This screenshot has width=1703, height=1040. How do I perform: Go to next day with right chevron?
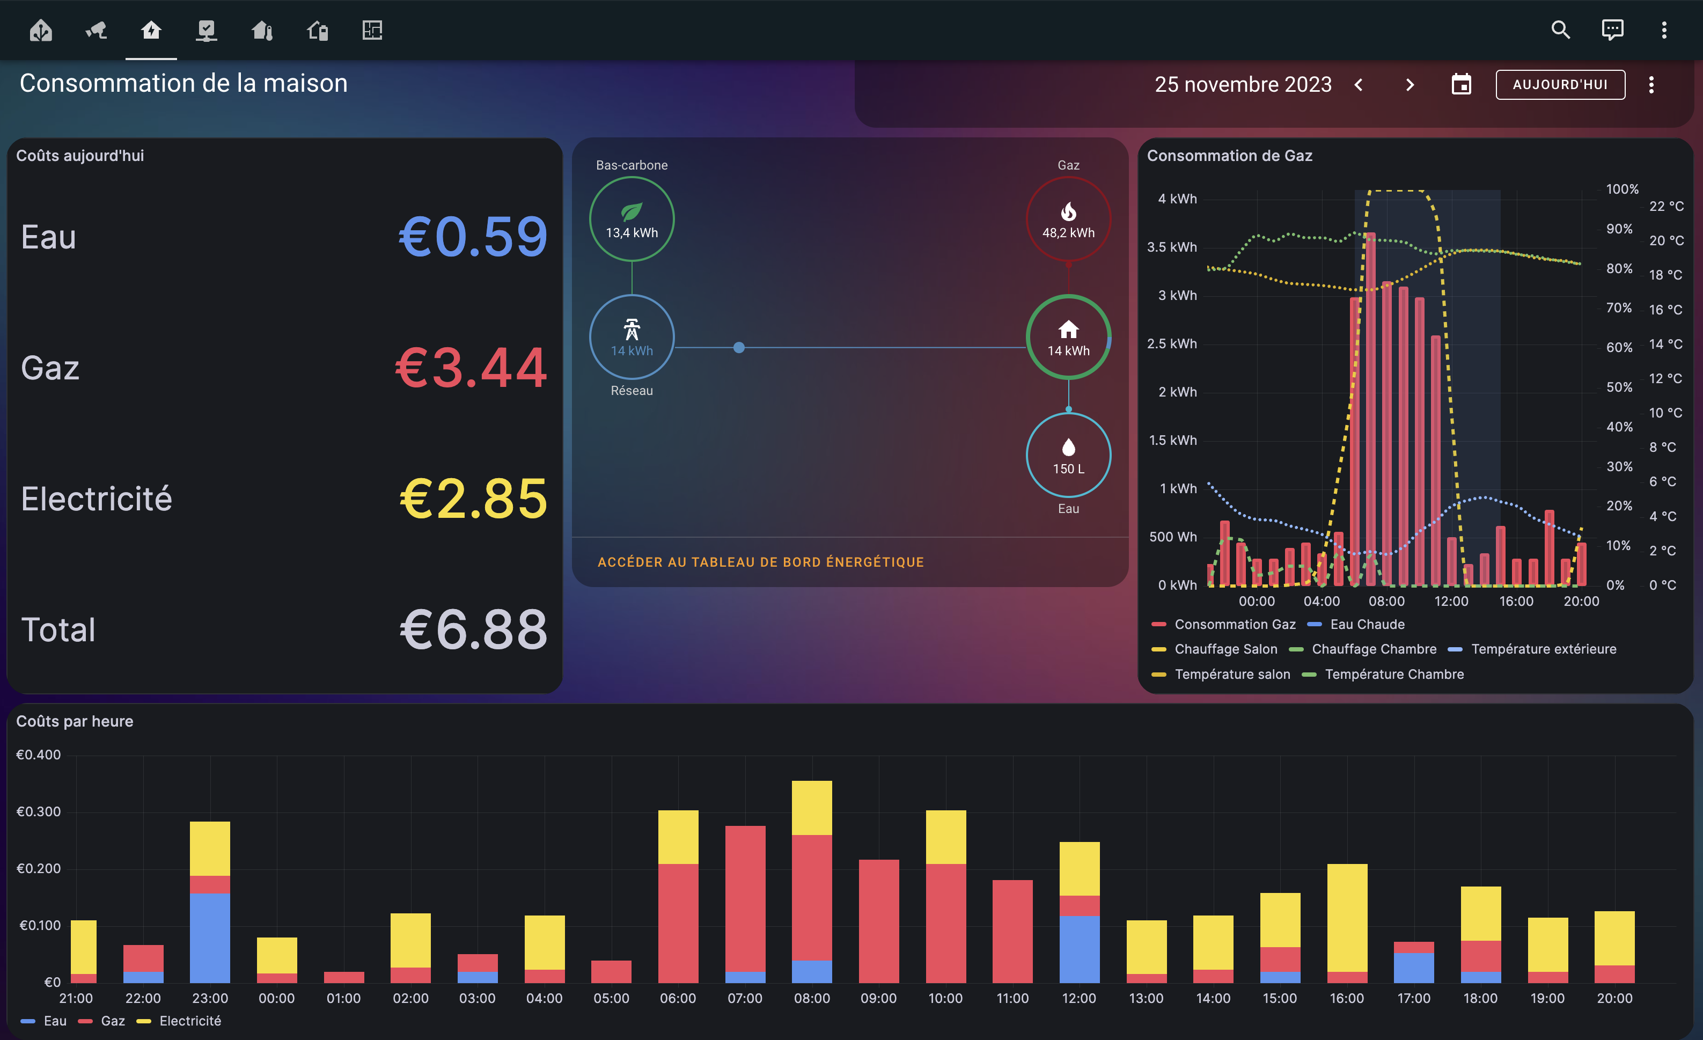[x=1410, y=84]
